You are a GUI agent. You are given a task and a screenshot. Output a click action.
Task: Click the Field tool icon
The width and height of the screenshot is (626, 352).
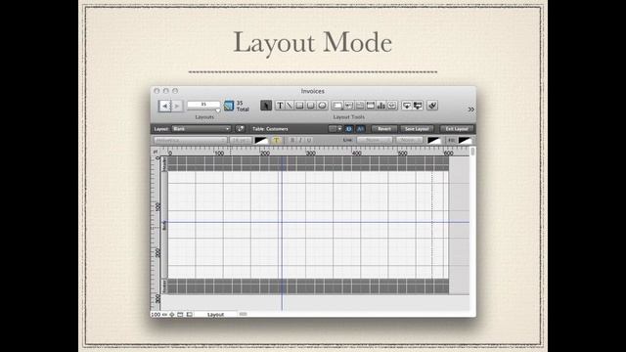tap(407, 106)
